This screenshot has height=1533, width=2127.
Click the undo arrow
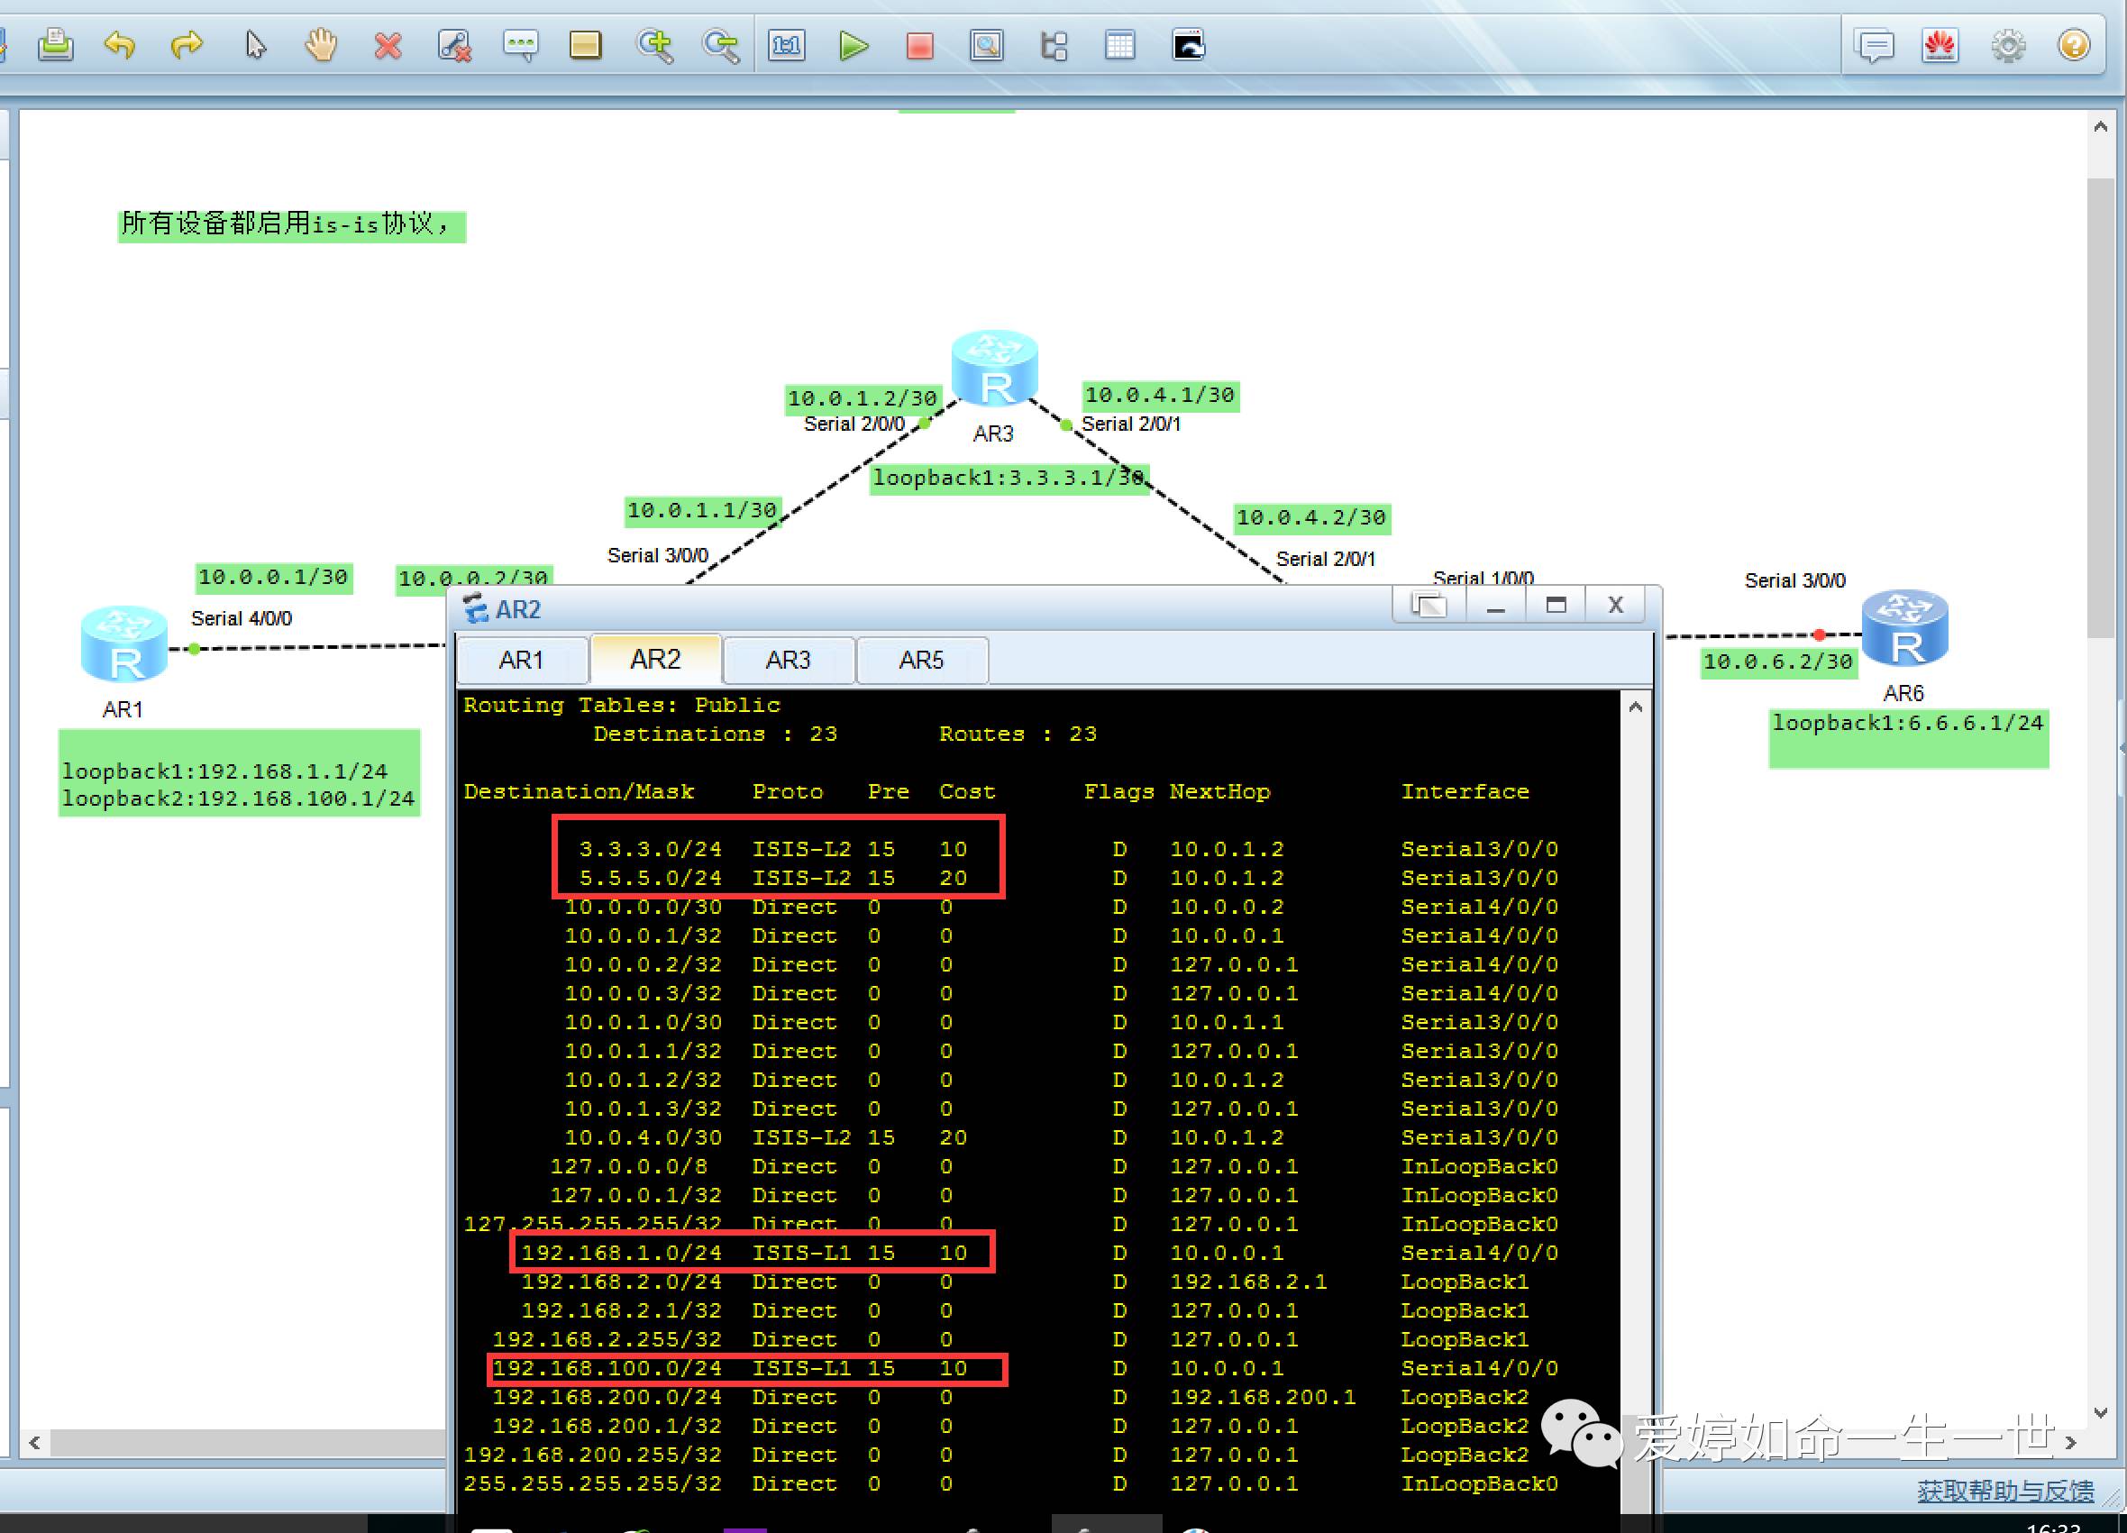click(x=120, y=45)
